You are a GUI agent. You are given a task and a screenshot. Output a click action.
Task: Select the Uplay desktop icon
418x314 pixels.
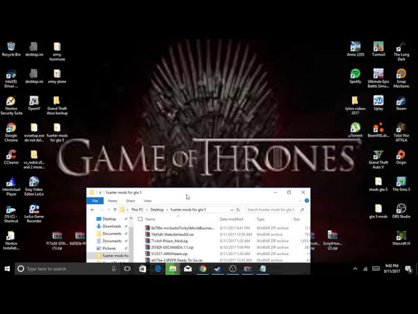point(378,103)
